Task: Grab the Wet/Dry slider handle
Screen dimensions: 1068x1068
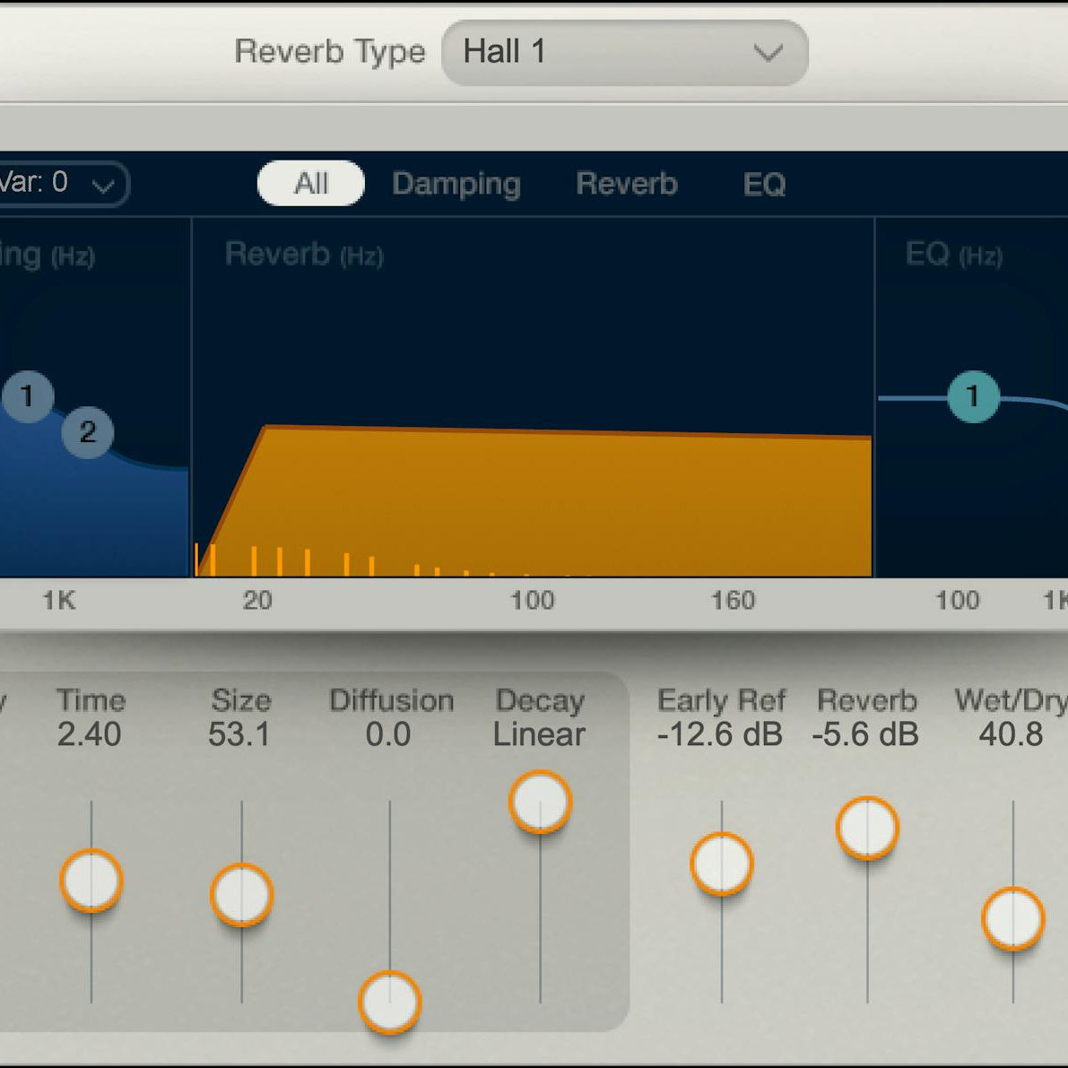Action: click(x=1013, y=917)
